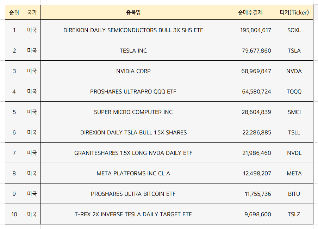The image size is (318, 229).
Task: Select the 순매수결제 header cell
Action: click(x=250, y=12)
